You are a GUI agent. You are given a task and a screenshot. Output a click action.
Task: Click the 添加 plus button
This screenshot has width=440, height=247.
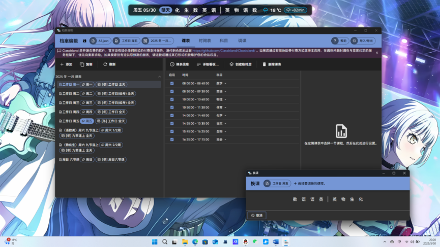pyautogui.click(x=66, y=64)
